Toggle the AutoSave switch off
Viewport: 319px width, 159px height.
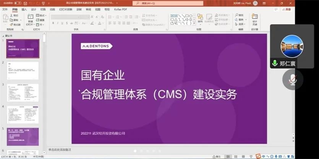tap(18, 3)
